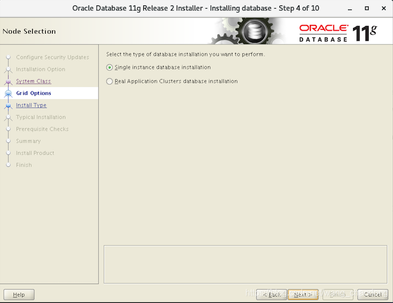Screen dimensions: 393x303
Task: Click the Install Type step bullet icon
Action: pyautogui.click(x=8, y=106)
